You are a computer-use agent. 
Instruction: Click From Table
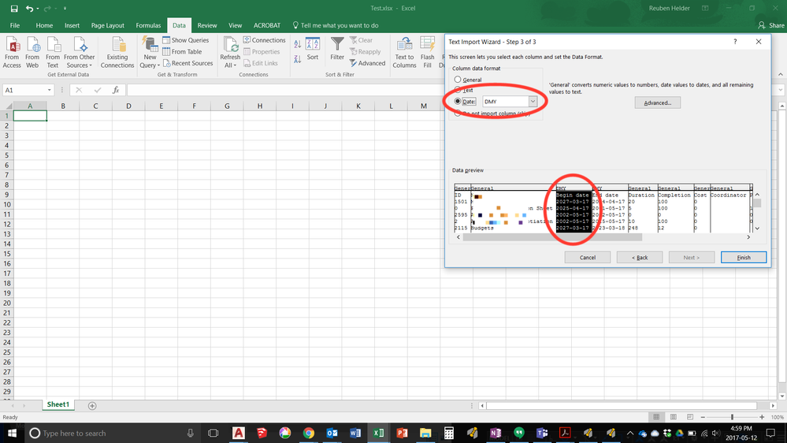tap(182, 52)
